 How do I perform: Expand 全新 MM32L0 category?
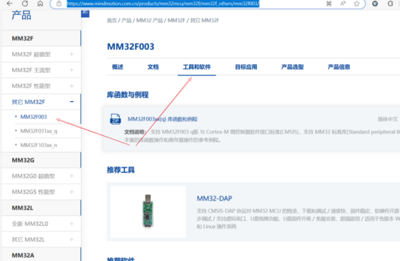pos(72,224)
